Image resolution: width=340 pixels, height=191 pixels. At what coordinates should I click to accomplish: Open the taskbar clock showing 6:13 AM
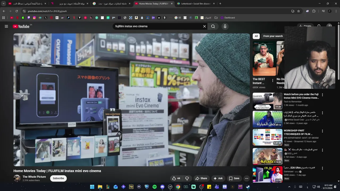pyautogui.click(x=328, y=187)
